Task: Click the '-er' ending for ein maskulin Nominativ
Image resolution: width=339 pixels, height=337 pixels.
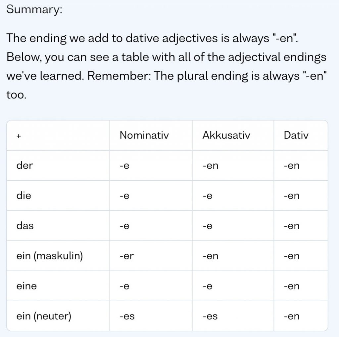Action: click(127, 256)
